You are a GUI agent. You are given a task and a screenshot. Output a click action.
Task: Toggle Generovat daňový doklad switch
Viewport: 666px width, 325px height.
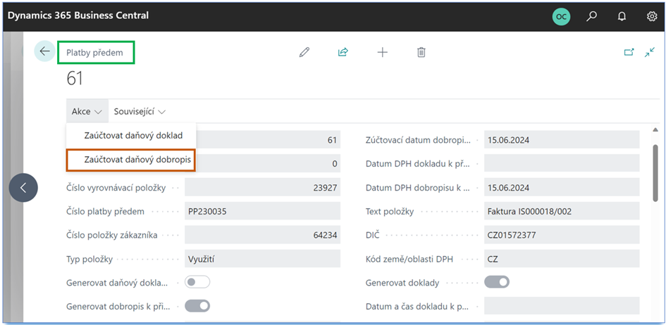197,282
